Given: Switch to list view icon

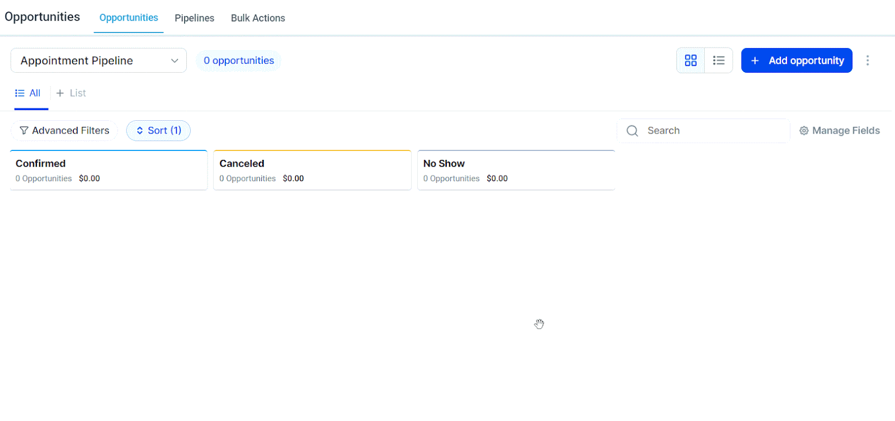Looking at the screenshot, I should tap(719, 60).
